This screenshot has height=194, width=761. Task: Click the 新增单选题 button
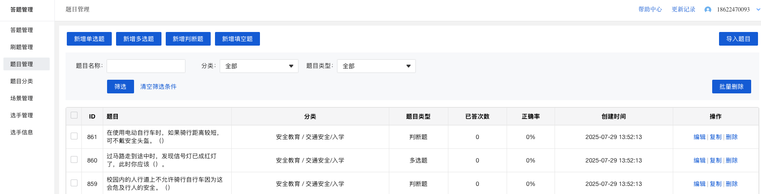coord(89,39)
